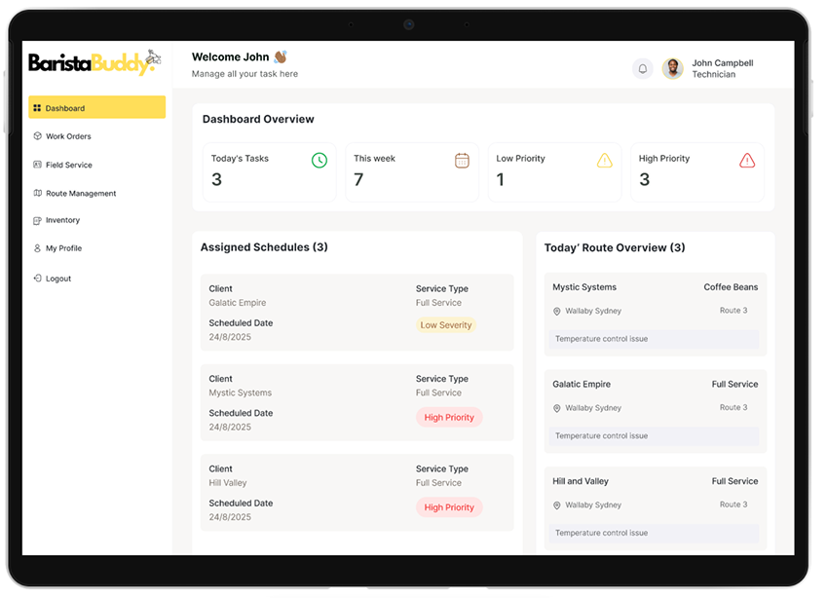Click the calendar icon on This week card
This screenshot has height=598, width=827.
tap(462, 161)
